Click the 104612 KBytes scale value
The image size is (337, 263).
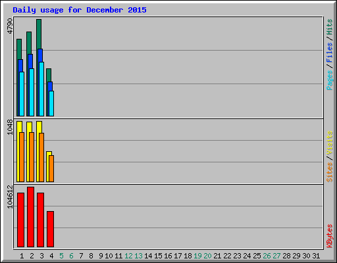click(x=10, y=197)
